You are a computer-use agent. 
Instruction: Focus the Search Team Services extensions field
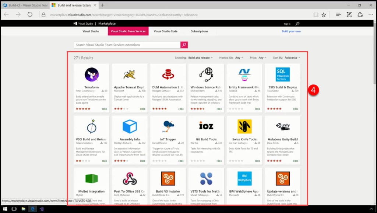[127, 45]
